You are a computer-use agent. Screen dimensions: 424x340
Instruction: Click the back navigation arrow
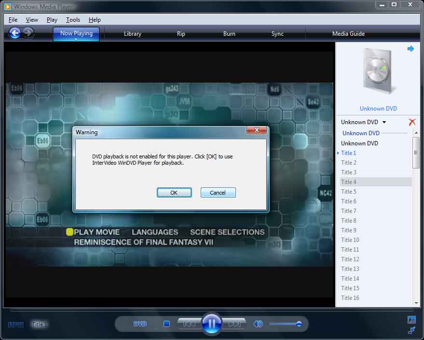click(x=14, y=33)
